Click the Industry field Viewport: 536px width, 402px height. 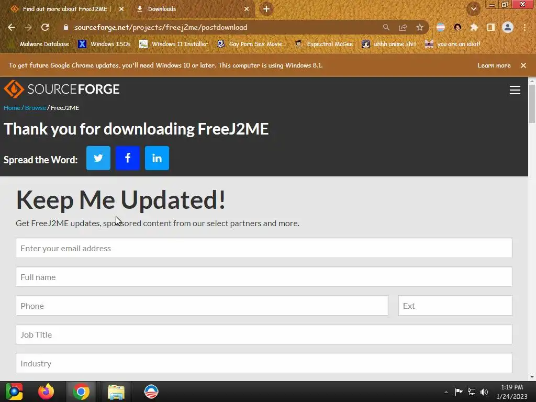264,363
